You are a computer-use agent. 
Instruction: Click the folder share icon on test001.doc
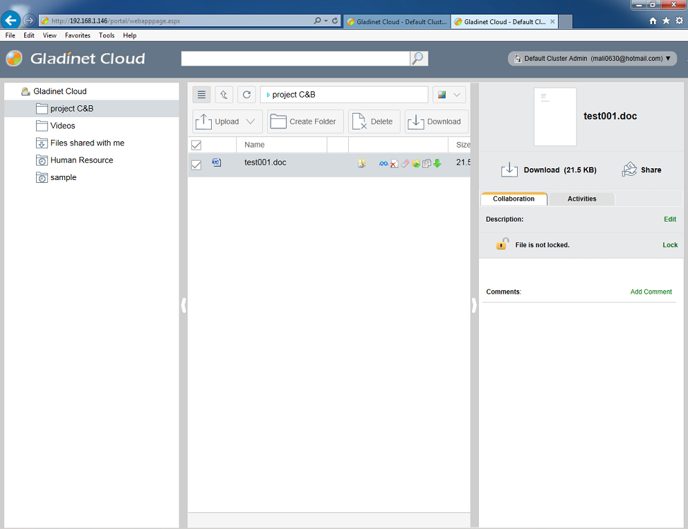point(415,163)
